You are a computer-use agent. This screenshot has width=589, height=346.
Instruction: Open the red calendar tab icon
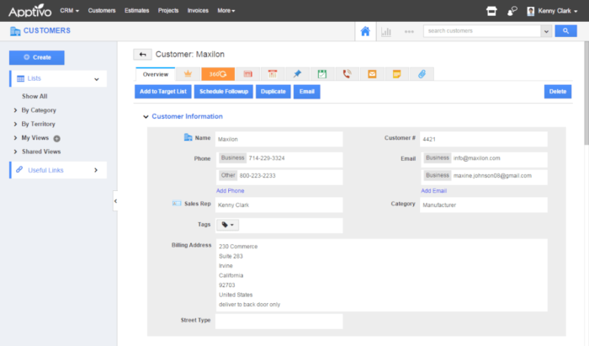coord(248,74)
